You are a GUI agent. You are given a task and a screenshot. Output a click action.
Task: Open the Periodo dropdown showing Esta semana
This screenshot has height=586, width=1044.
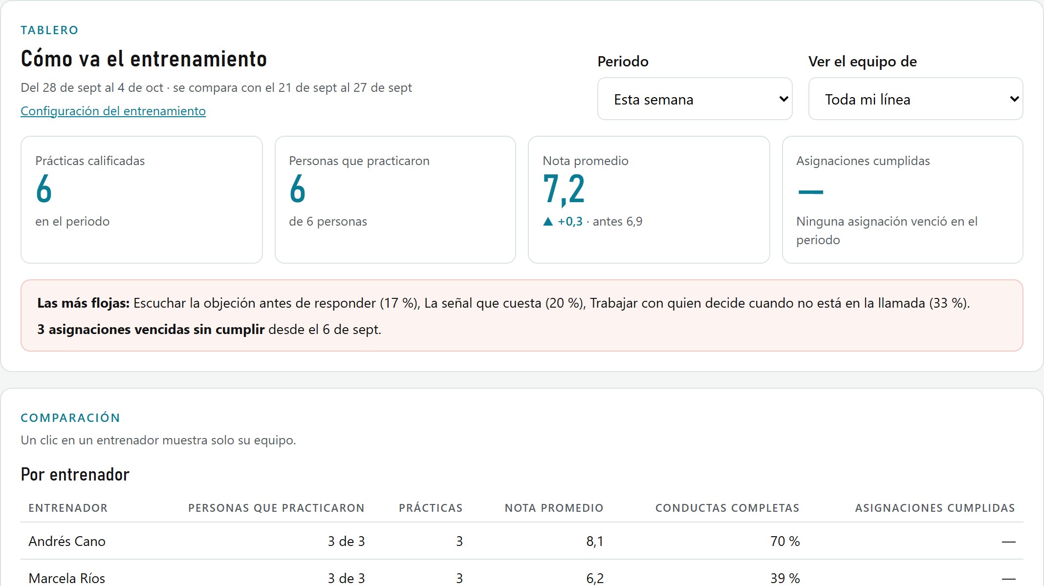point(695,99)
